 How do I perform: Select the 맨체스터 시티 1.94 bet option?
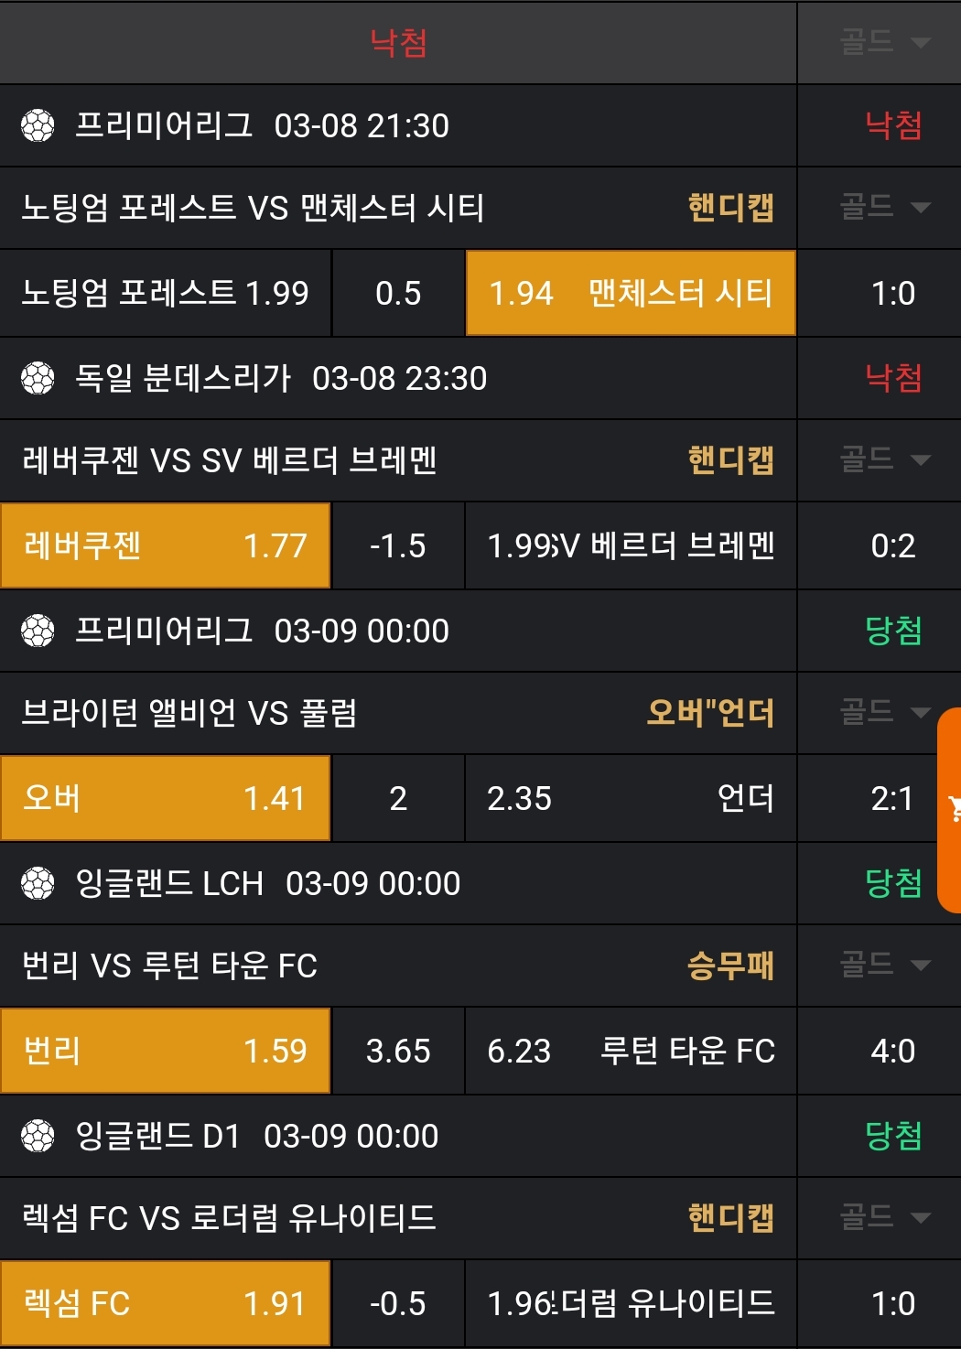click(x=631, y=293)
